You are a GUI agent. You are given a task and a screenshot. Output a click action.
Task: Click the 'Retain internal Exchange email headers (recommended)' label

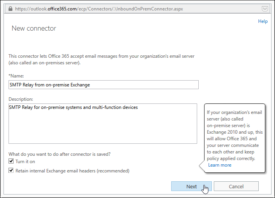coord(72,171)
